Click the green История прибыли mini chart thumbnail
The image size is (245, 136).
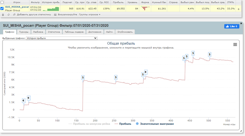coord(51,9)
